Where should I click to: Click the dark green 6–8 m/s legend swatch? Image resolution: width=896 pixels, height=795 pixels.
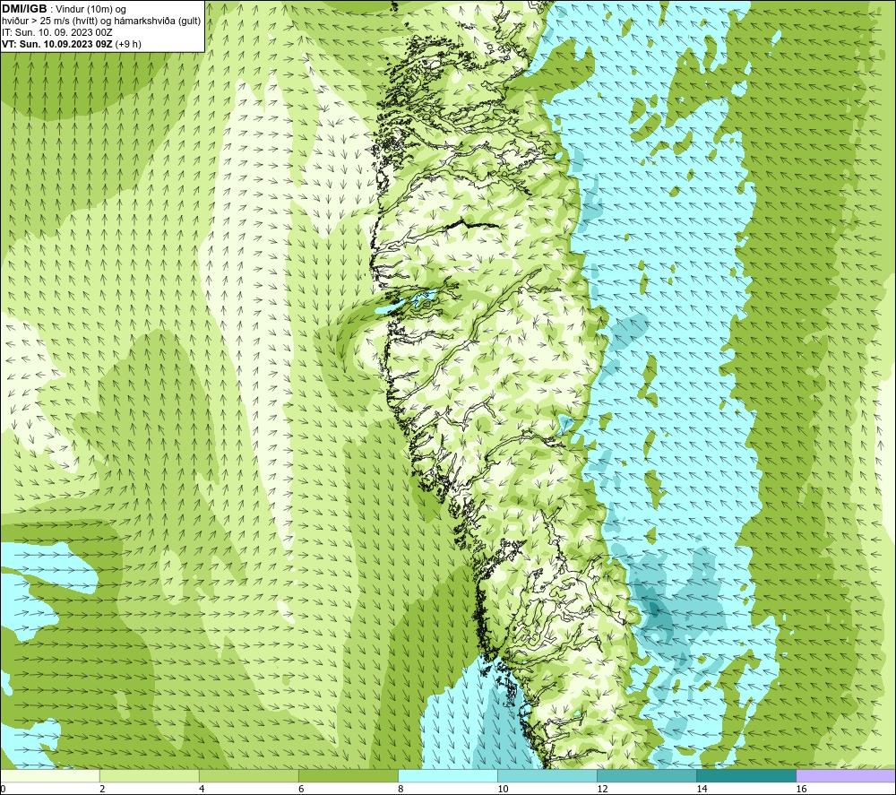click(x=349, y=776)
